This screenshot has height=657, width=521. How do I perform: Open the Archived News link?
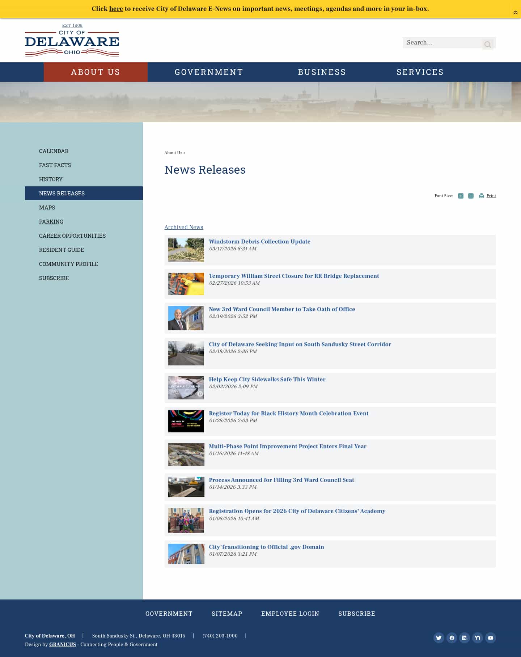click(184, 227)
